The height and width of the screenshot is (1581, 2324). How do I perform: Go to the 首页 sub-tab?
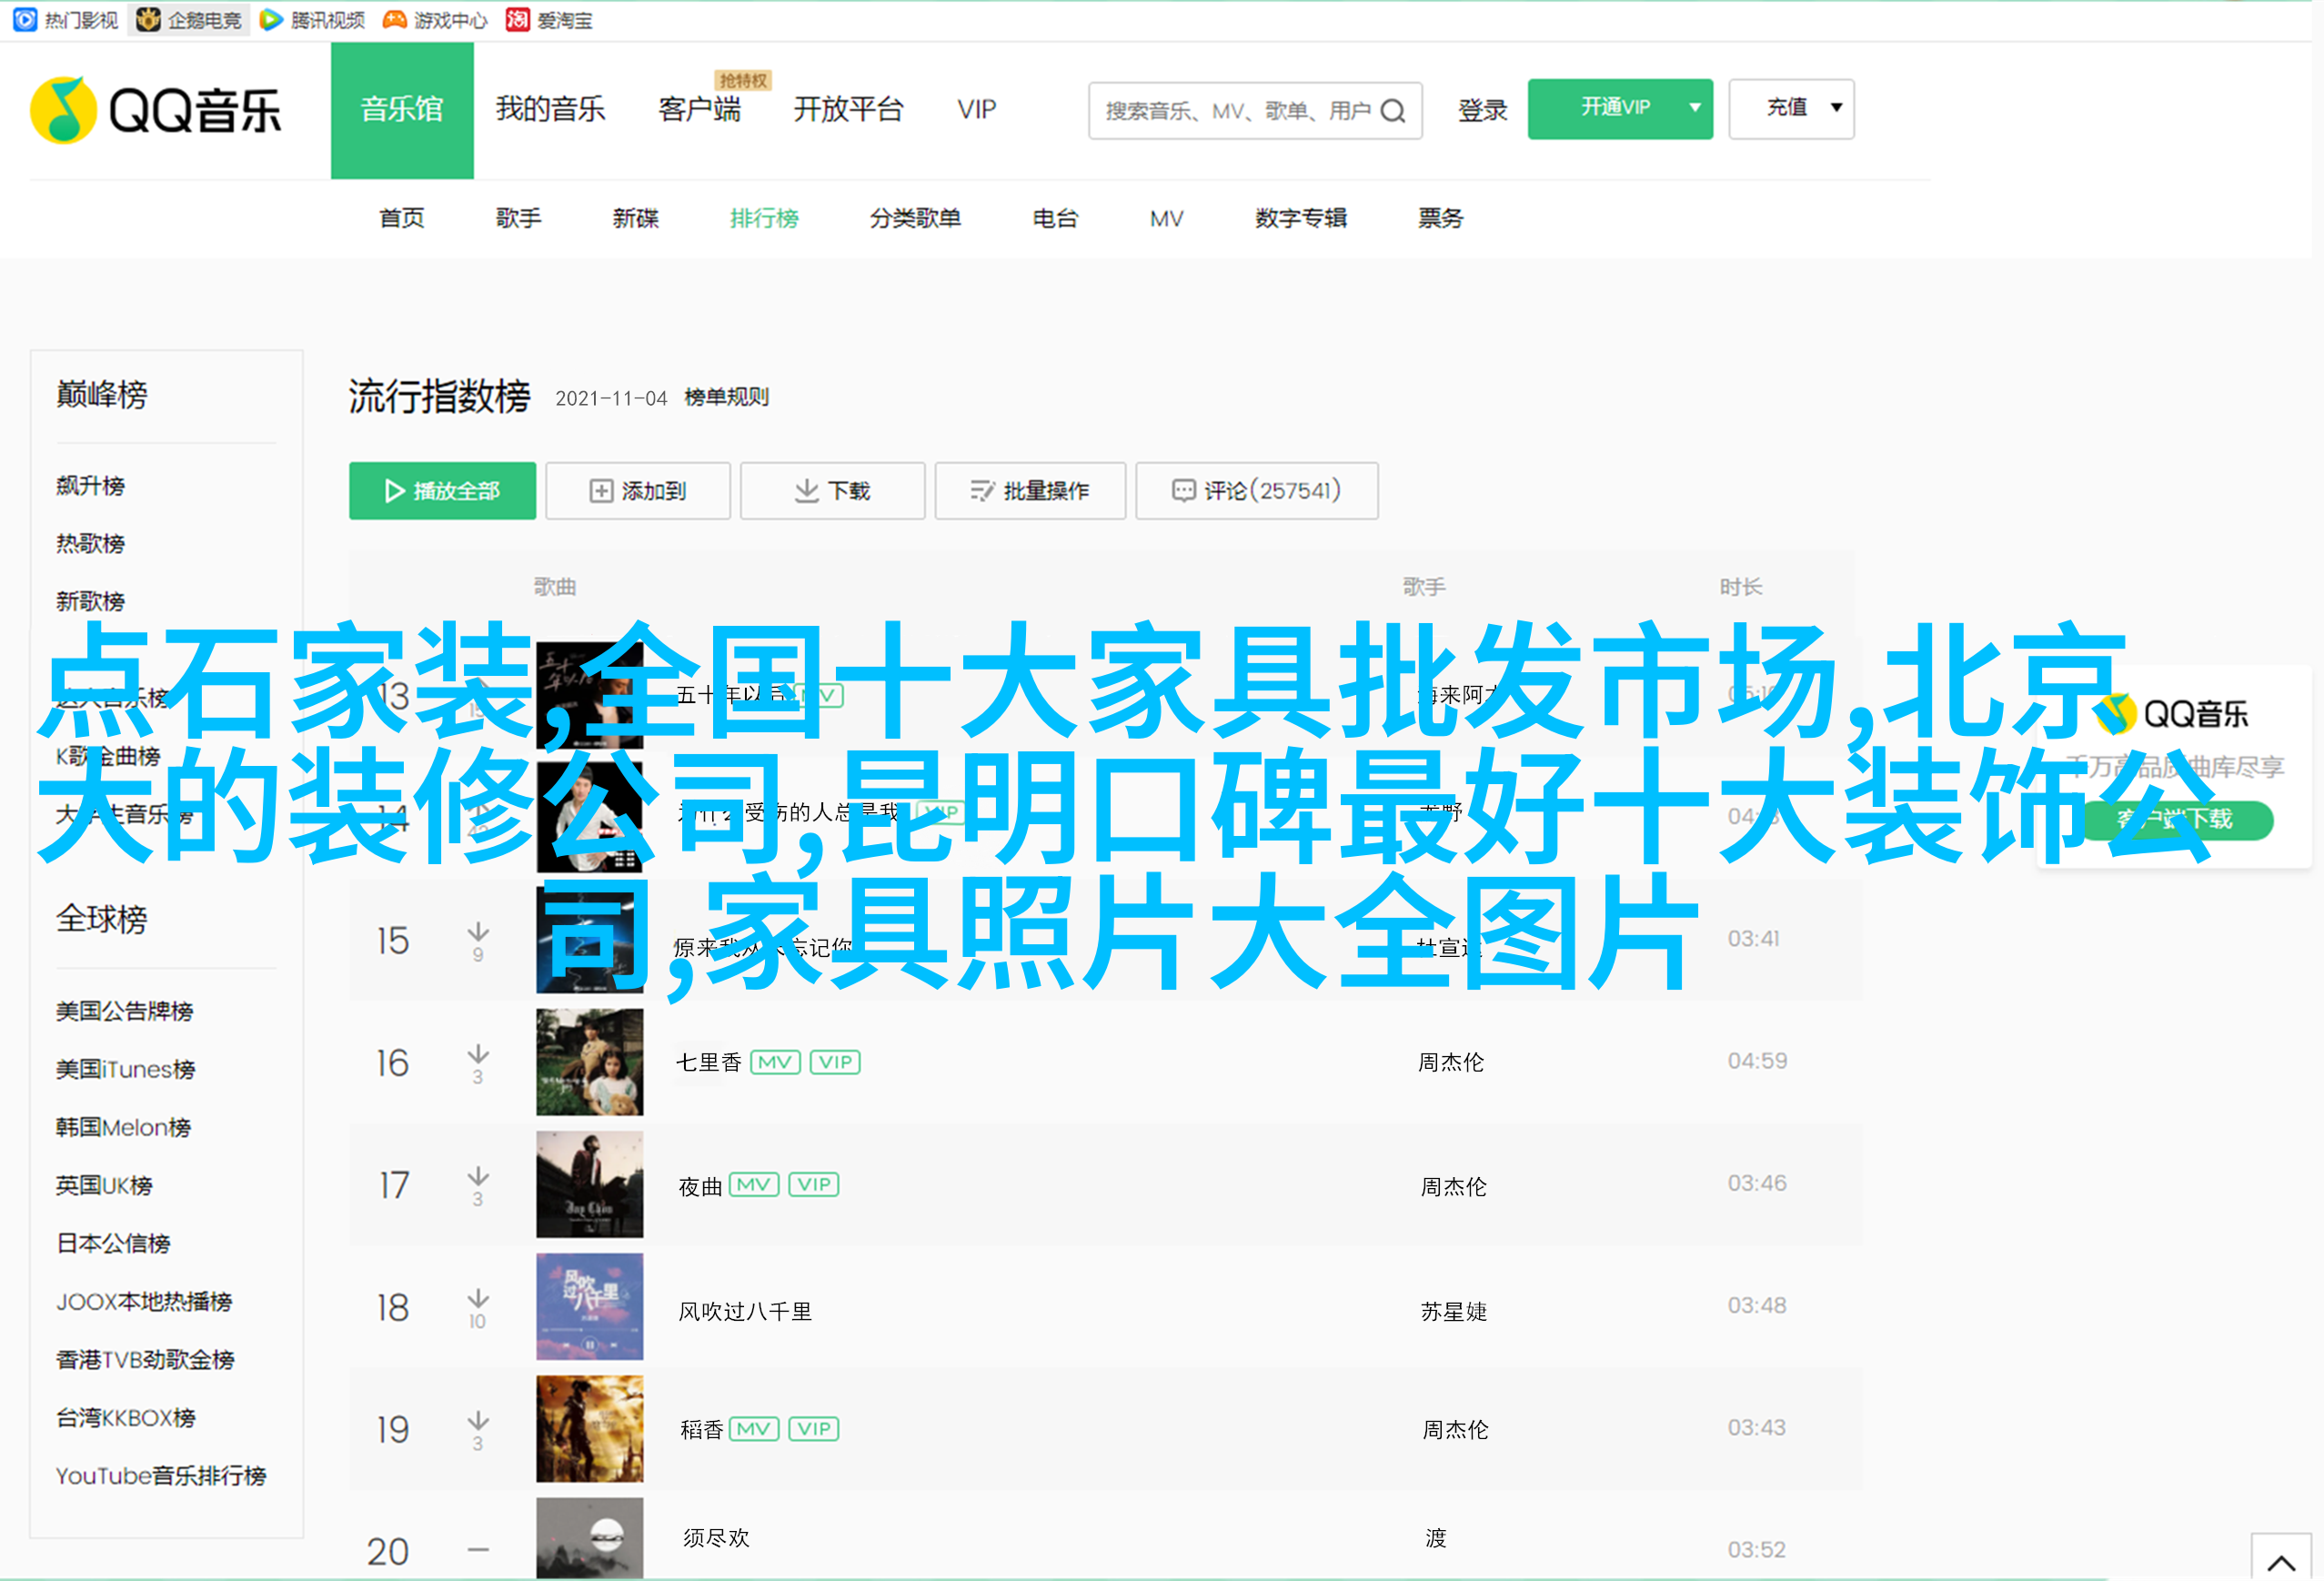coord(402,218)
